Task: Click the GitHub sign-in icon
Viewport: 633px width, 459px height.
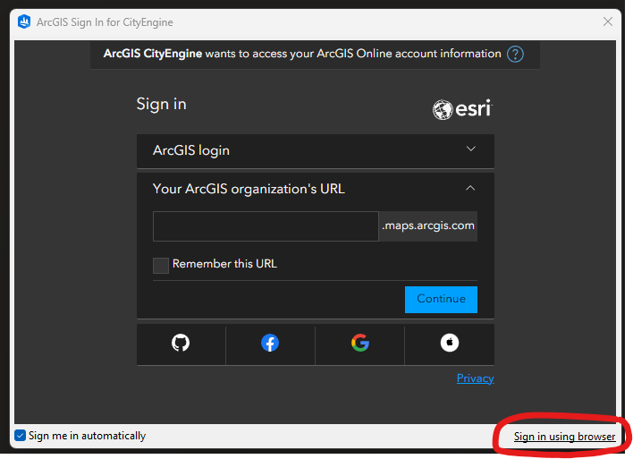Action: (181, 343)
